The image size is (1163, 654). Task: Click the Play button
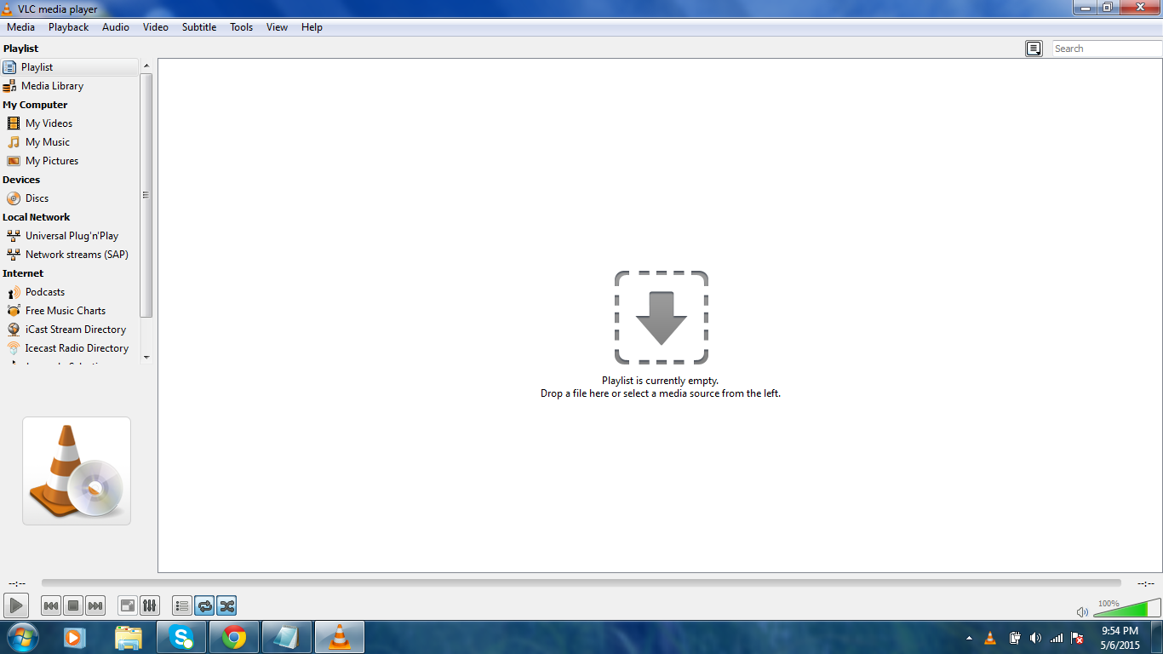pyautogui.click(x=16, y=605)
